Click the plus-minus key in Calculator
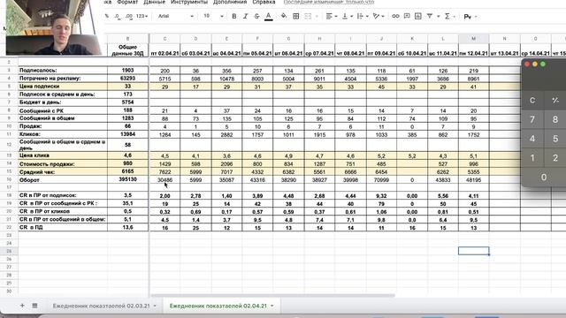Viewport: 566px width, 318px height. [555, 100]
